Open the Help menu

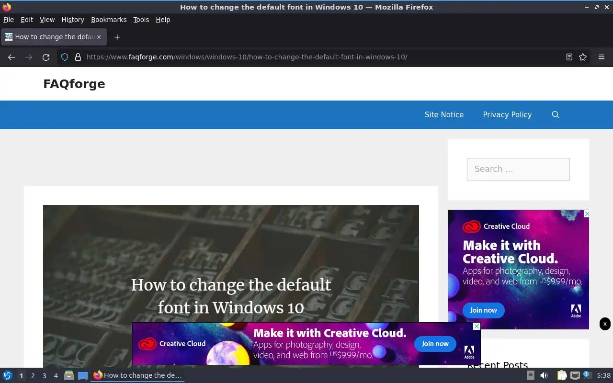click(x=163, y=20)
